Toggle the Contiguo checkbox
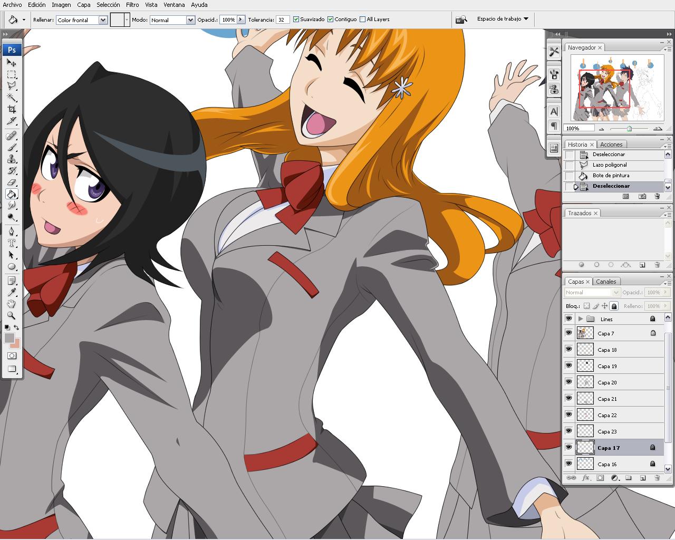Screen dimensions: 675x540 point(331,19)
